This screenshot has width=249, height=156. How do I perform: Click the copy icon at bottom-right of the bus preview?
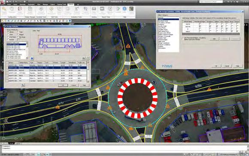click(84, 58)
